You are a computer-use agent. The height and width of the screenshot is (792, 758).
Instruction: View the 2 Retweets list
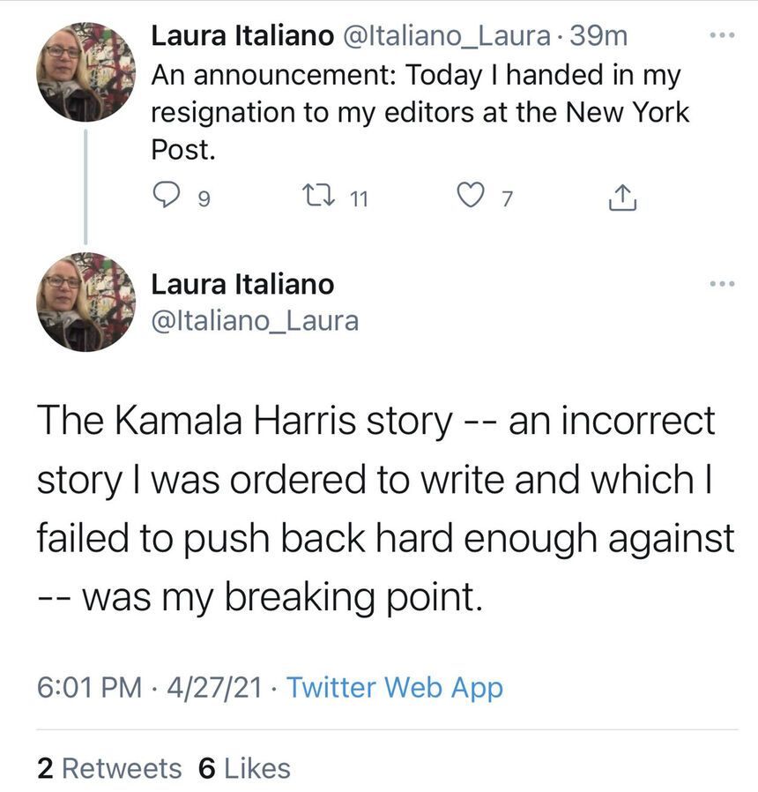[x=109, y=767]
